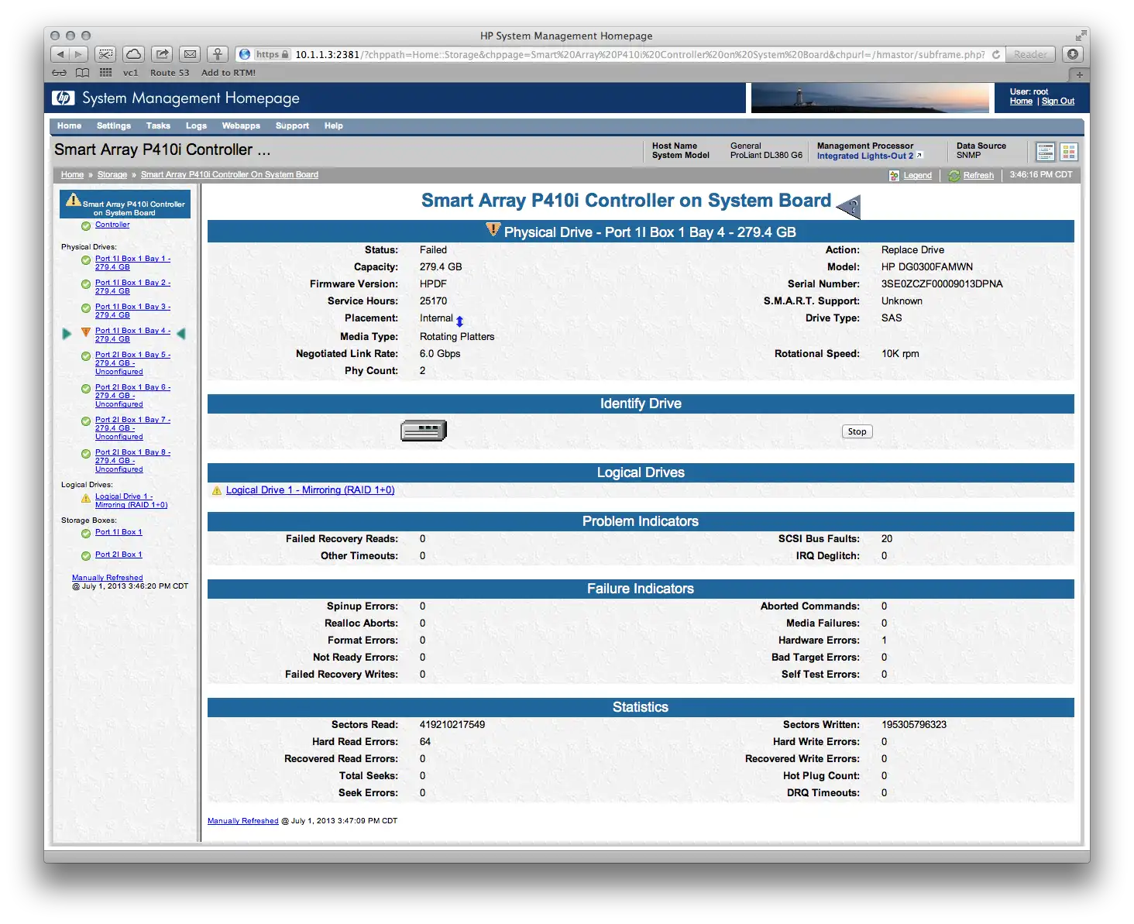
Task: Select Port 2I Box 1 Bay 8 drive
Action: [x=132, y=461]
